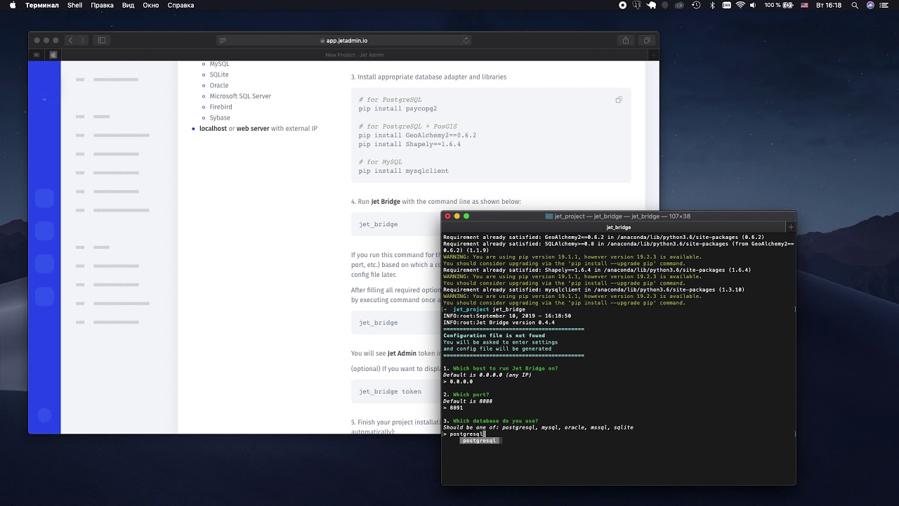Click the app.jetadmin.io address field
Viewport: 899px width, 506px height.
343,40
